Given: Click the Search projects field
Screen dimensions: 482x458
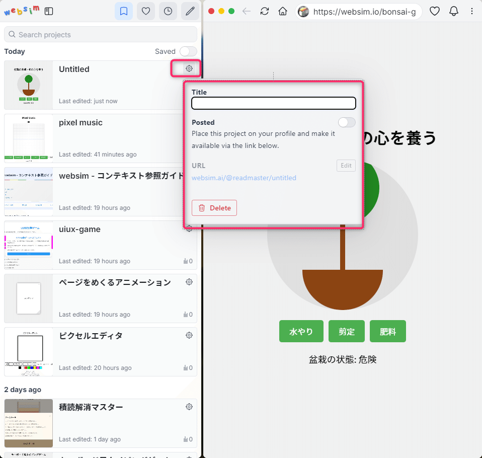Looking at the screenshot, I should [x=101, y=34].
